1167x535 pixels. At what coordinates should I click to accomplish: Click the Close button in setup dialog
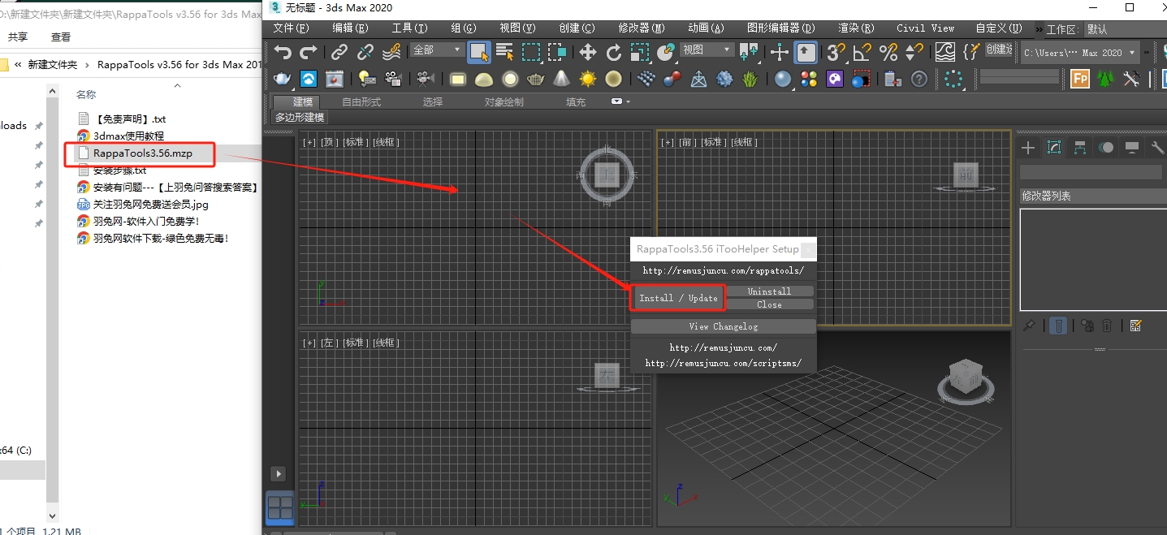[x=769, y=304]
